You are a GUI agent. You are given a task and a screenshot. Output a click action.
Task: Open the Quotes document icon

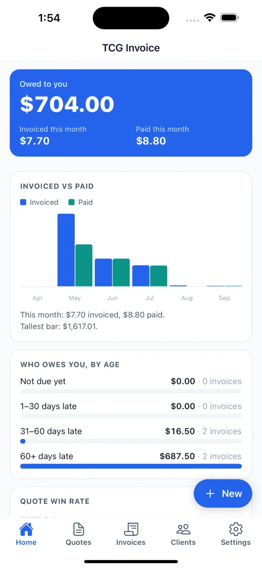(x=79, y=529)
